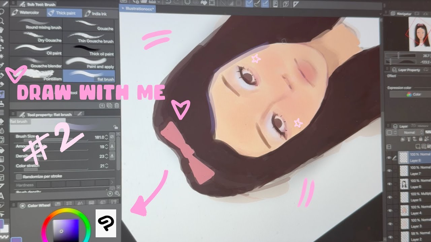Open the tool property wrench settings
431x242 pixels.
coord(117,193)
